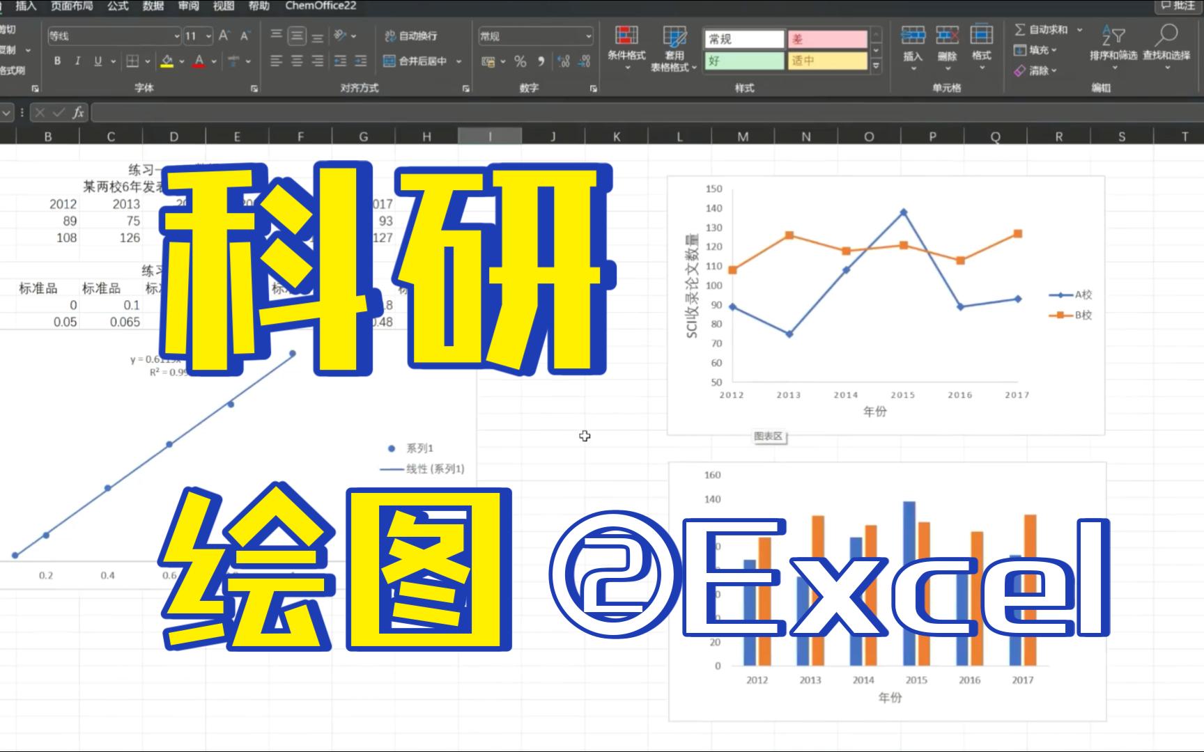Expand borders dropdown arrow
Screen dimensions: 1204x752
[148, 61]
